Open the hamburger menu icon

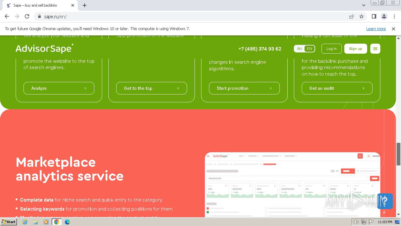(x=375, y=49)
